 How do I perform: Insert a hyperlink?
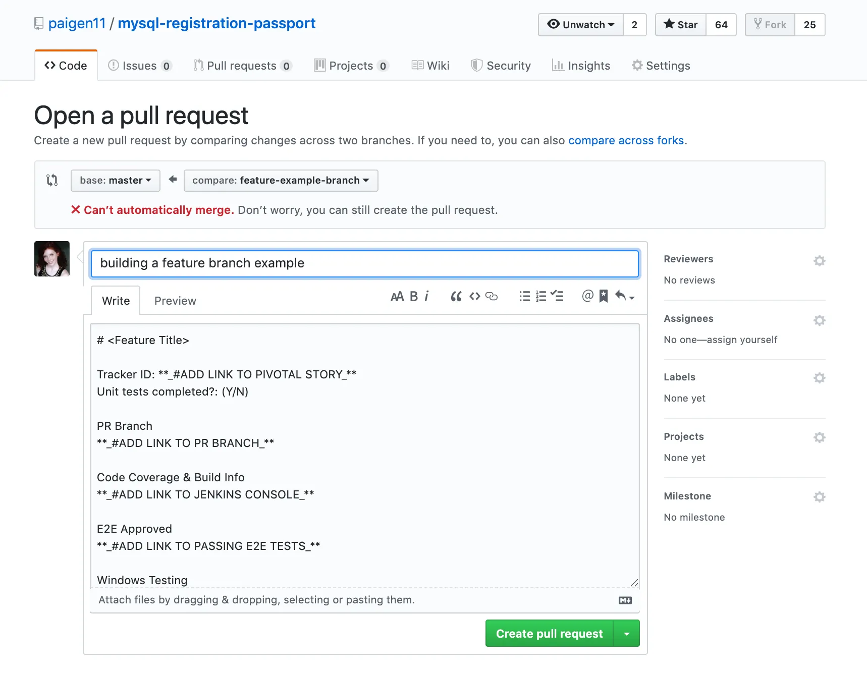[492, 296]
